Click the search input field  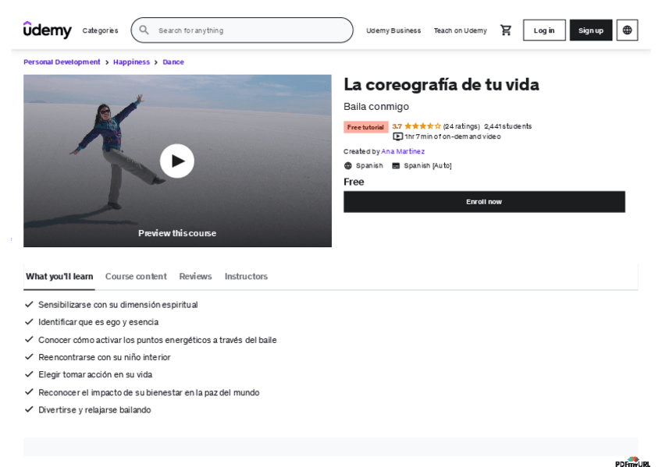point(234,30)
